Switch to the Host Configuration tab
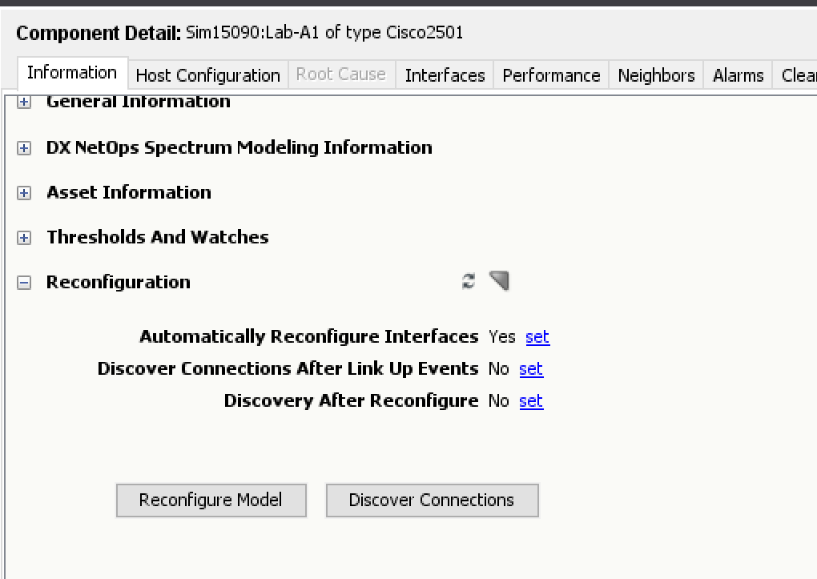Screen dimensions: 817x579 (x=207, y=75)
